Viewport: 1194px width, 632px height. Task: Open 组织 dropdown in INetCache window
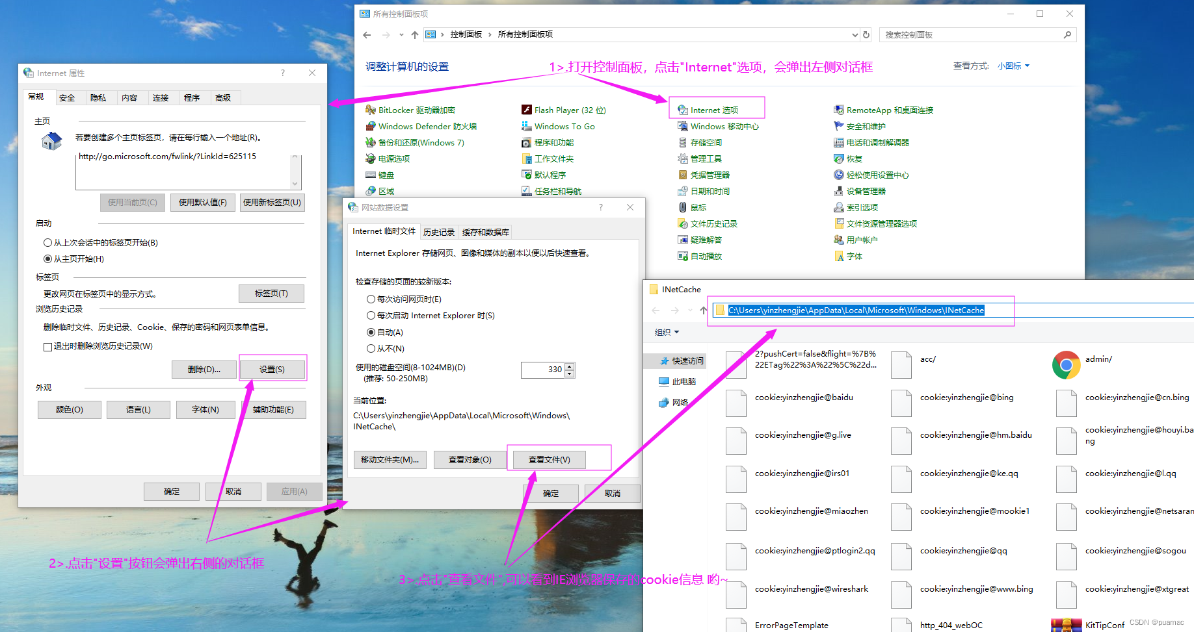[x=667, y=333]
